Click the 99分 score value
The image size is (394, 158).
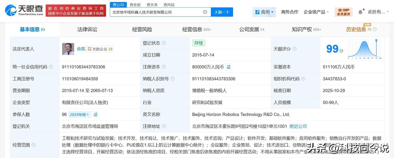335,49
